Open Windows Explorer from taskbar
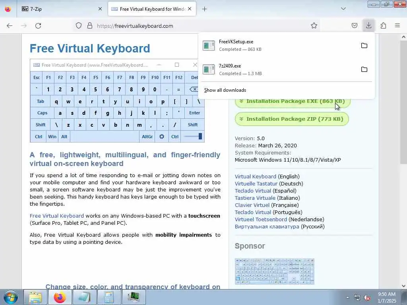Viewport: 407px width, 305px height. 35,297
